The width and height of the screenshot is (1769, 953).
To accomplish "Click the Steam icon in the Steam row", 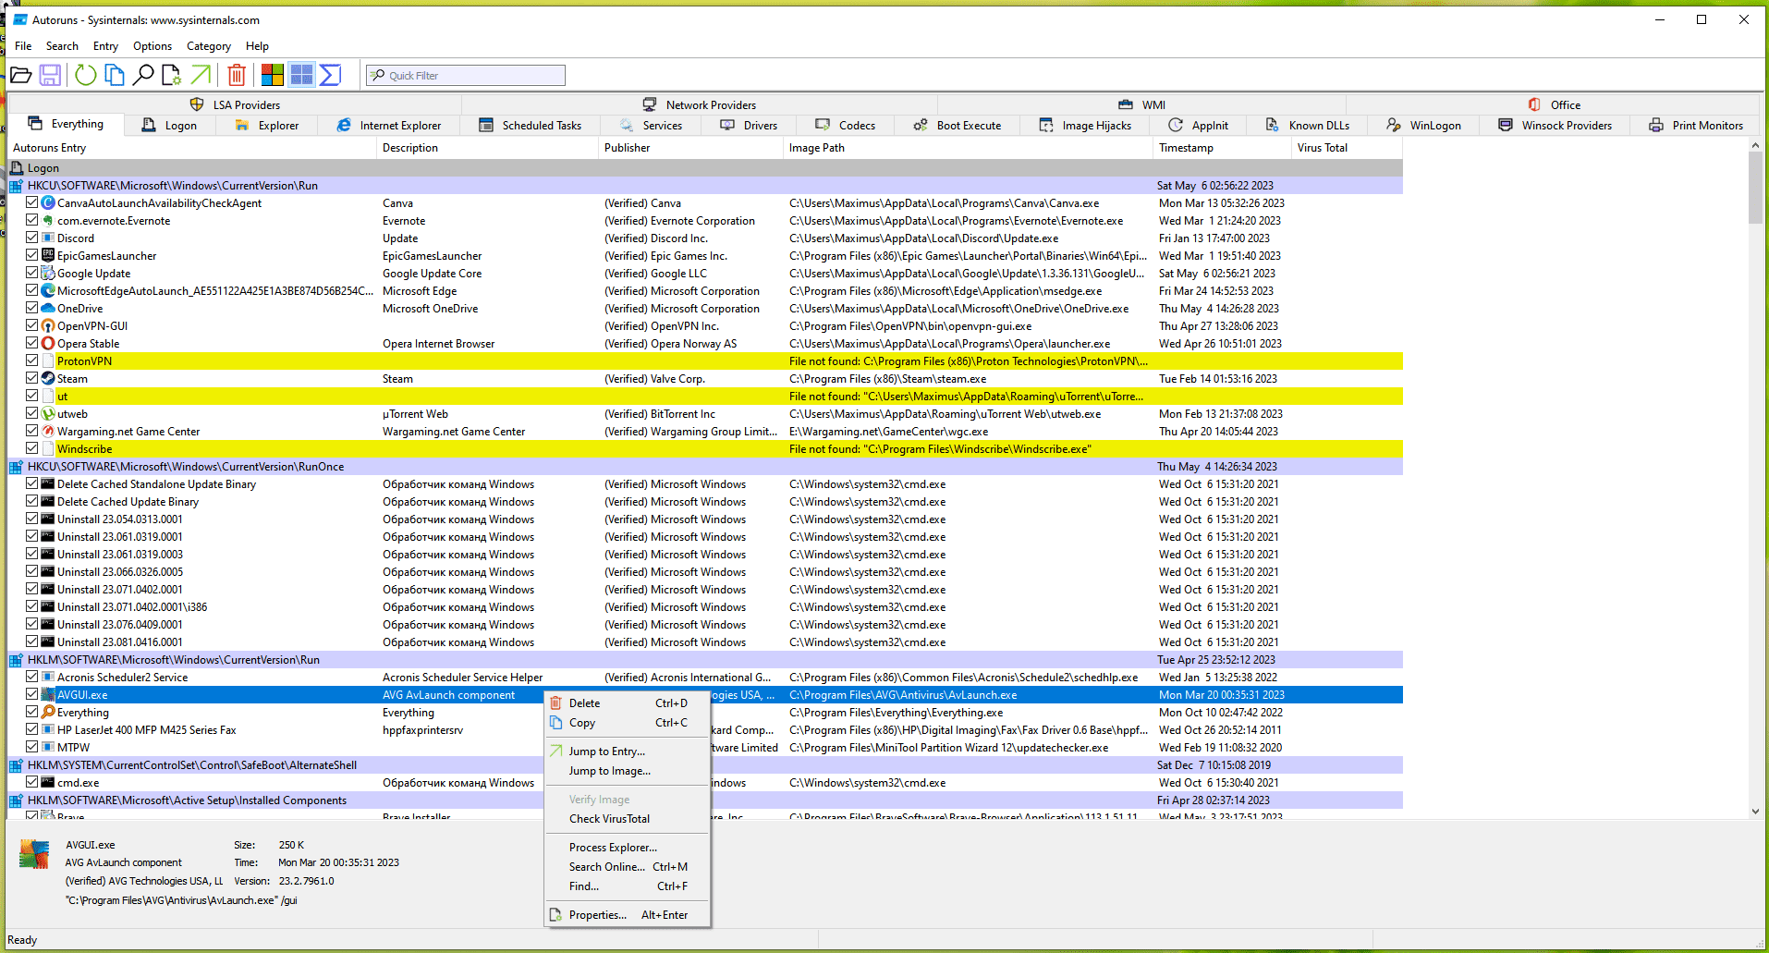I will click(48, 379).
